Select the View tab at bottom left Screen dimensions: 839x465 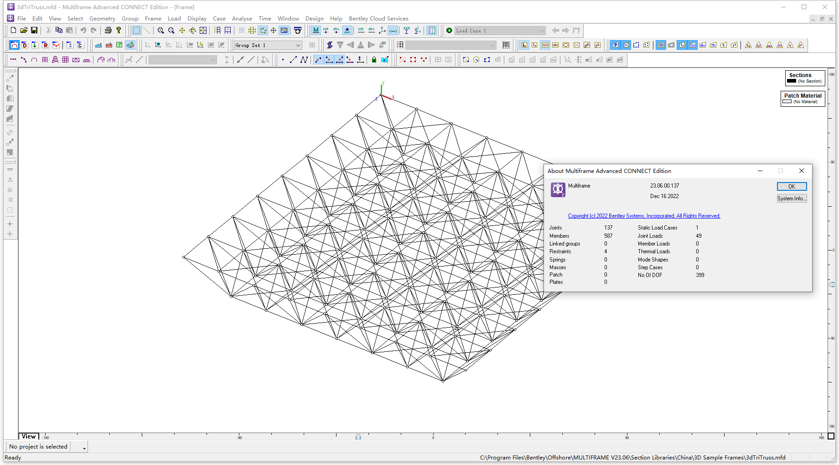(x=29, y=436)
